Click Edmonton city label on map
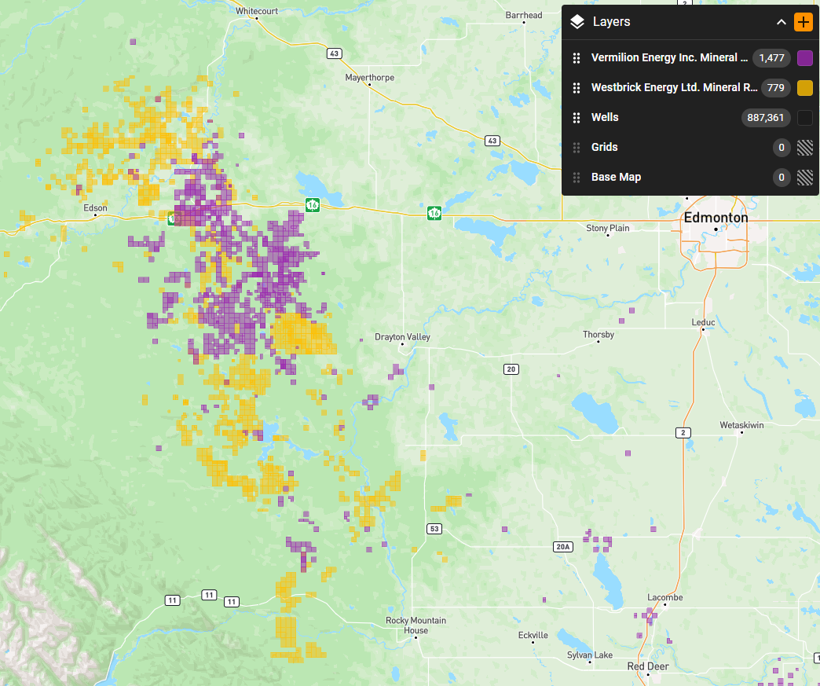Screen dimensions: 820x686 tap(716, 218)
